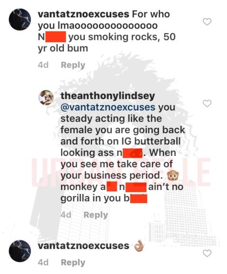Select the OK hand emoji

(x=139, y=246)
